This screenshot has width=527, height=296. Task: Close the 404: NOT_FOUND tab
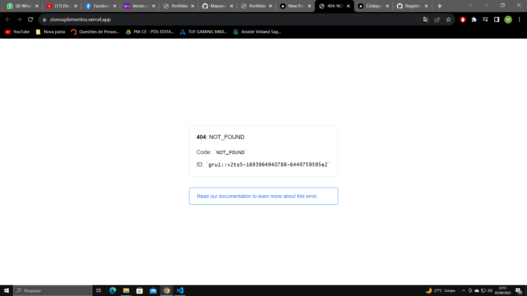click(348, 6)
